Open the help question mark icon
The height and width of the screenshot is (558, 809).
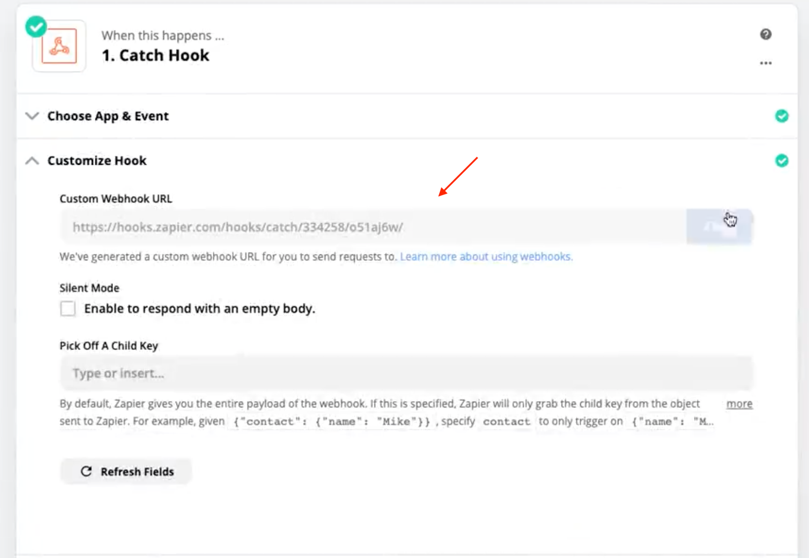(766, 34)
